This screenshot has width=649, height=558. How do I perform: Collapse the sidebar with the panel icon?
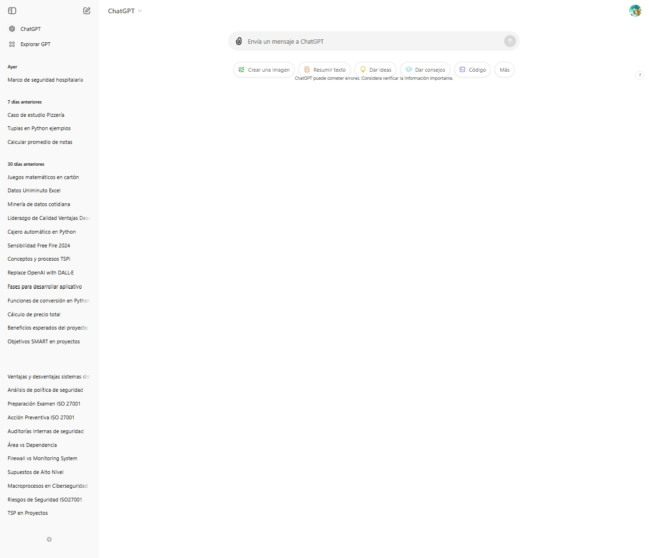(12, 10)
